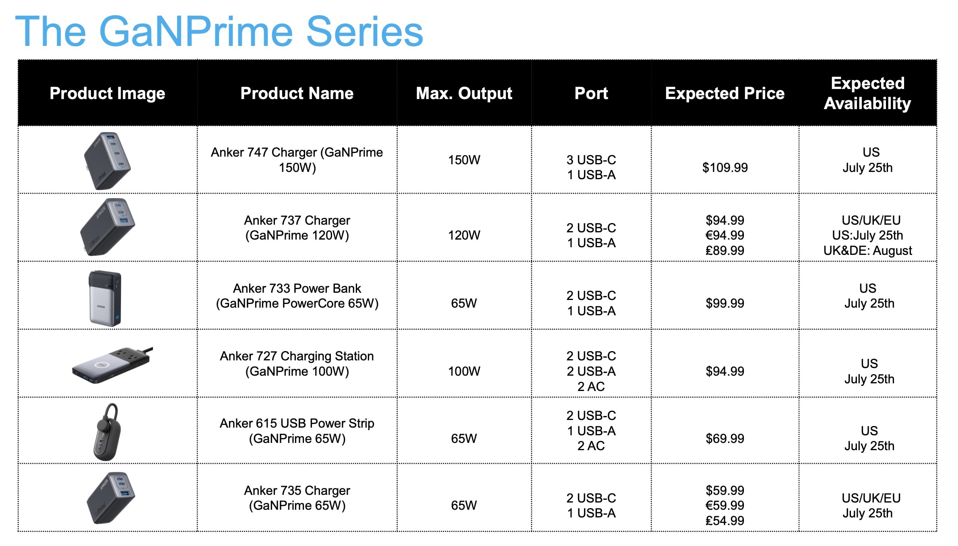
Task: Click the UK&DE: August availability text
Action: (x=867, y=250)
